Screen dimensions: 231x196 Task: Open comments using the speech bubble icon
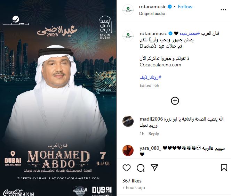click(141, 168)
